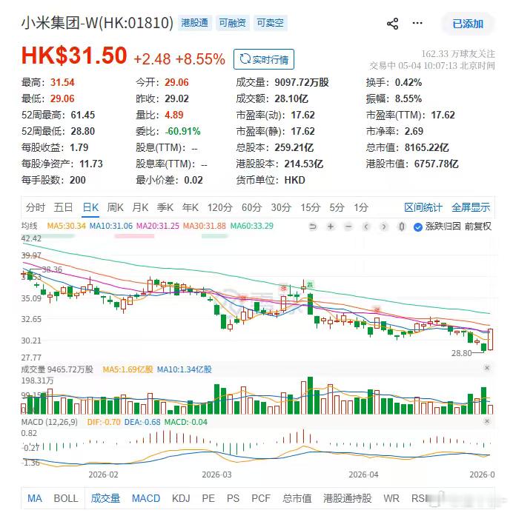Switch to the 1分 interval

[x=361, y=207]
